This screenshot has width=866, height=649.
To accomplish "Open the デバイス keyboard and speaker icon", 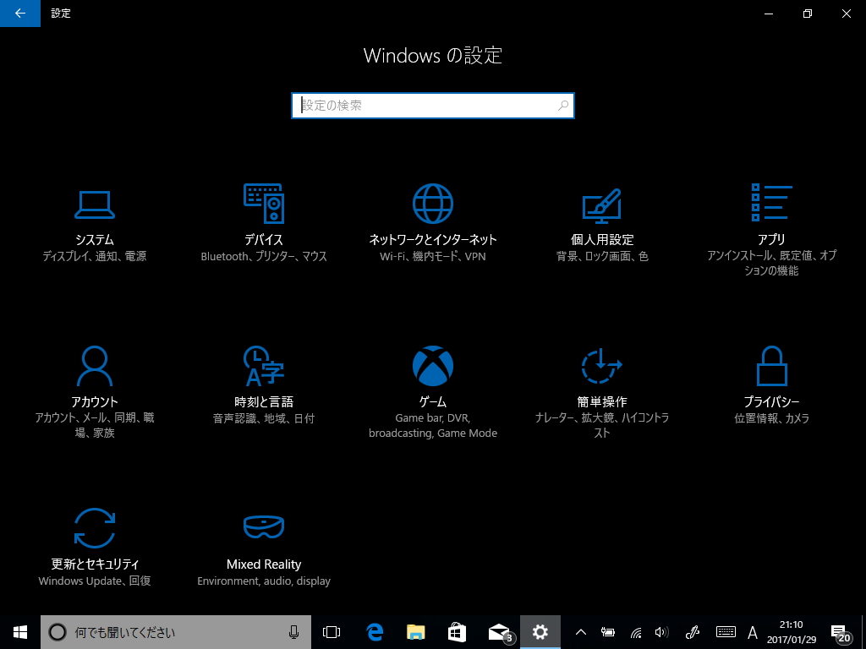I will coord(264,204).
